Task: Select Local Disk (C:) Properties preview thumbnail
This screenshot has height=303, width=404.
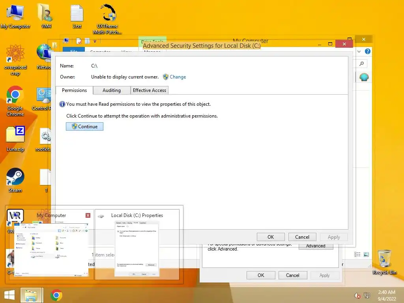Action: point(137,244)
